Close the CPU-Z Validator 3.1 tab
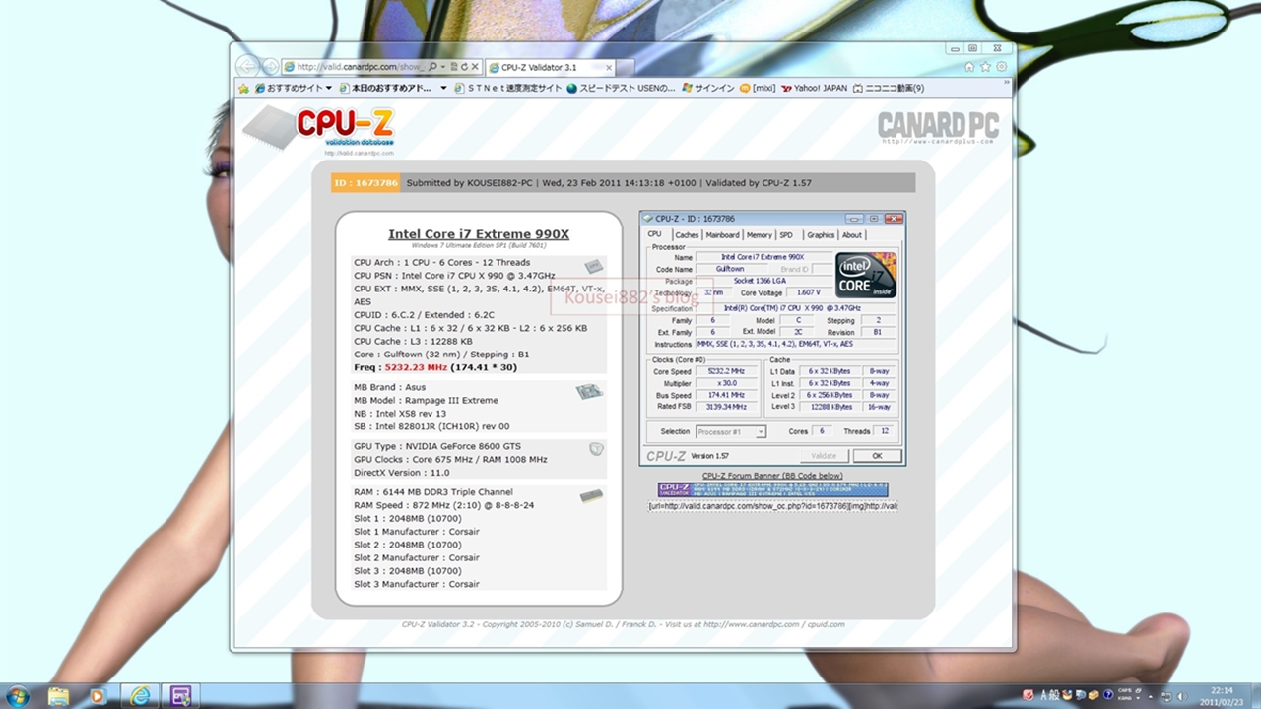 [609, 67]
